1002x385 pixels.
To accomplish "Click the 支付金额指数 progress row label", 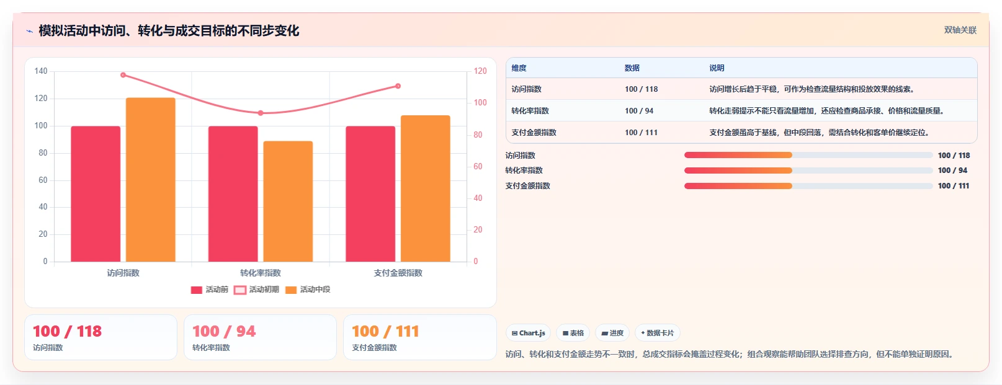I will click(x=528, y=186).
